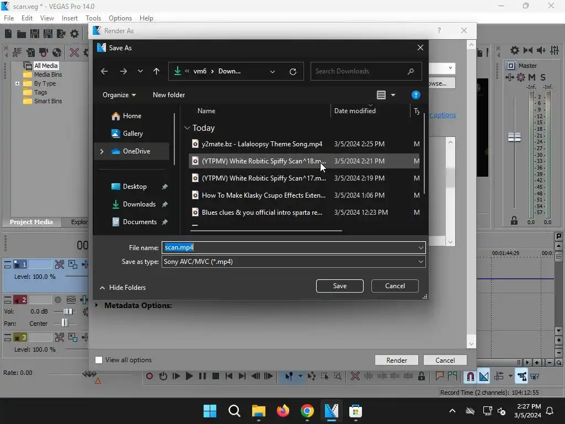This screenshot has height=424, width=565.
Task: Click the Play button in transport
Action: pyautogui.click(x=189, y=377)
